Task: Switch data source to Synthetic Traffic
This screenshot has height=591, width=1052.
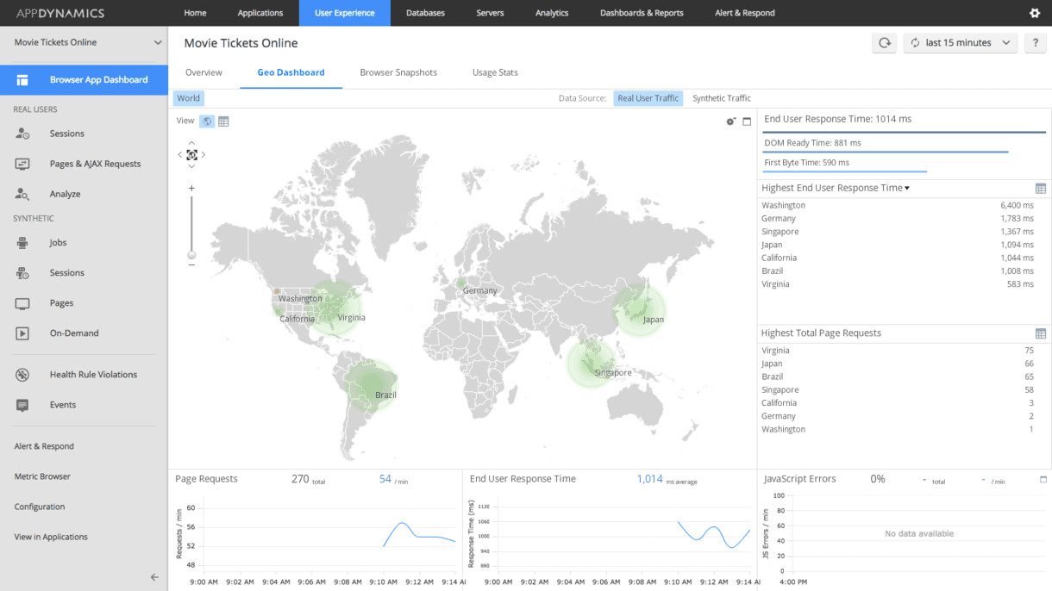Action: pyautogui.click(x=721, y=98)
